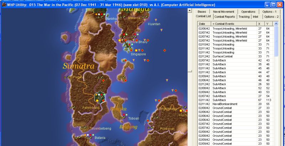Select the highlighted hexagon north of Palembang
Screen dimensions: 285x146
(x=100, y=97)
